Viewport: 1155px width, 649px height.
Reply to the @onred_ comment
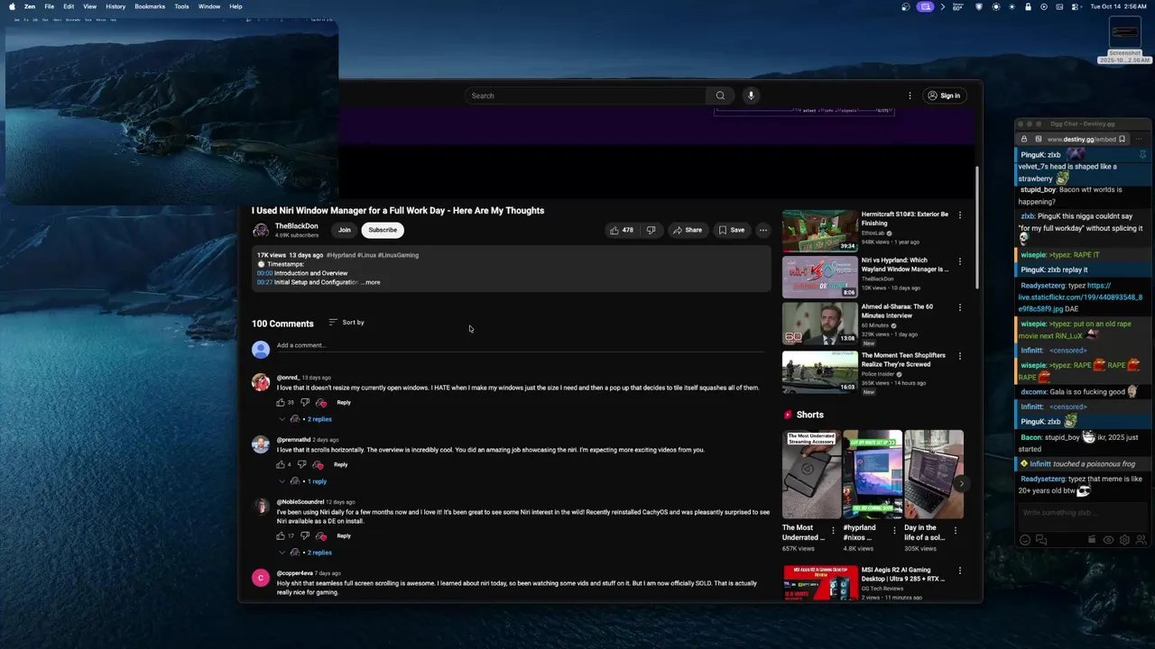point(344,403)
